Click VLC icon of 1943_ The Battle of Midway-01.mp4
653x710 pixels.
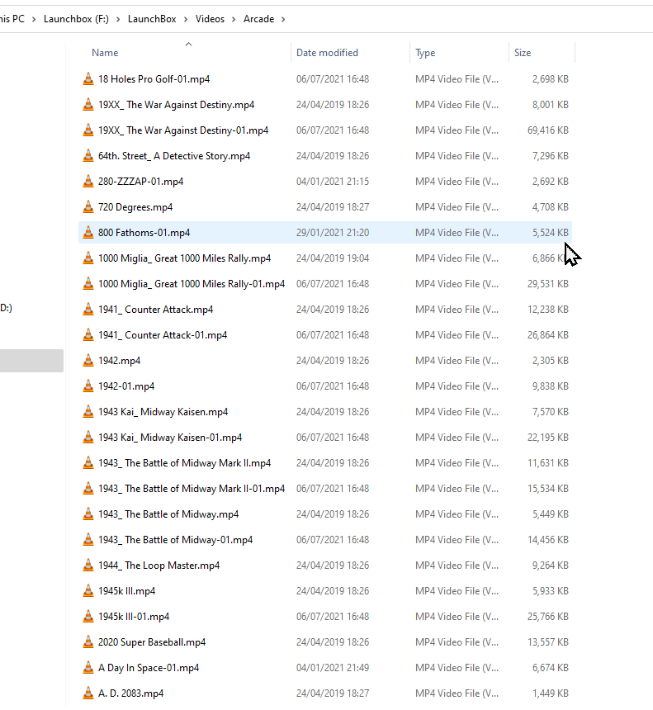click(88, 539)
